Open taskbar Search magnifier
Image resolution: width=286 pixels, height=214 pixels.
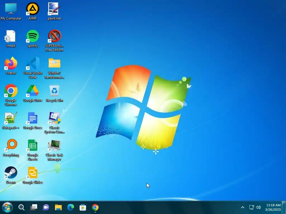click(21, 207)
